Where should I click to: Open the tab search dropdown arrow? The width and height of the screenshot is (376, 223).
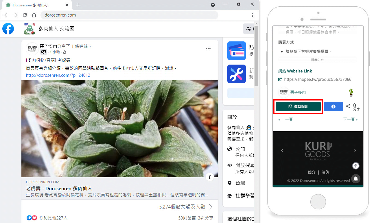click(x=213, y=5)
